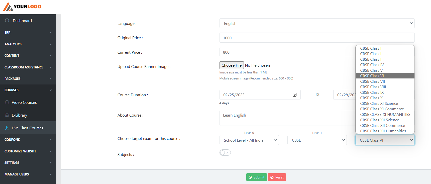Open the Dashboard from the sidebar

coord(22,21)
